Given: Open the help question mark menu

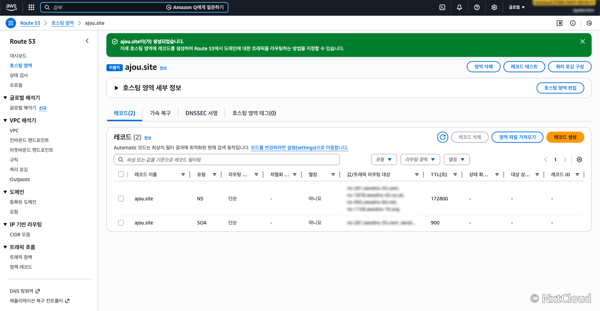Looking at the screenshot, I should click(x=477, y=7).
